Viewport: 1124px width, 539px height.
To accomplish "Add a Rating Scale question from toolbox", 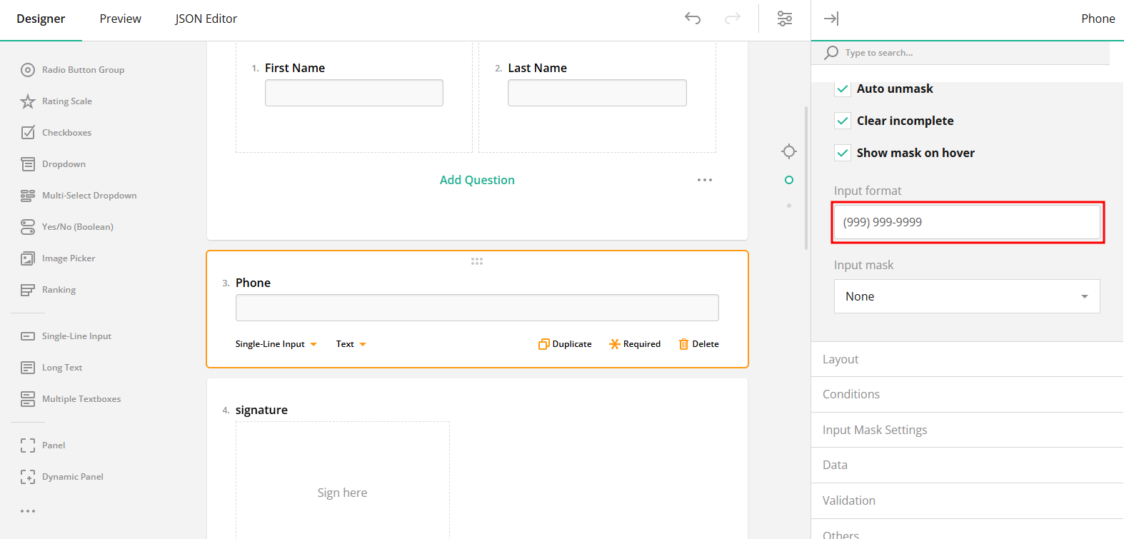I will (66, 101).
